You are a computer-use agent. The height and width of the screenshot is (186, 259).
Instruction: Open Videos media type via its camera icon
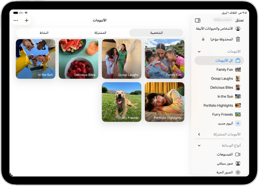tap(238, 154)
